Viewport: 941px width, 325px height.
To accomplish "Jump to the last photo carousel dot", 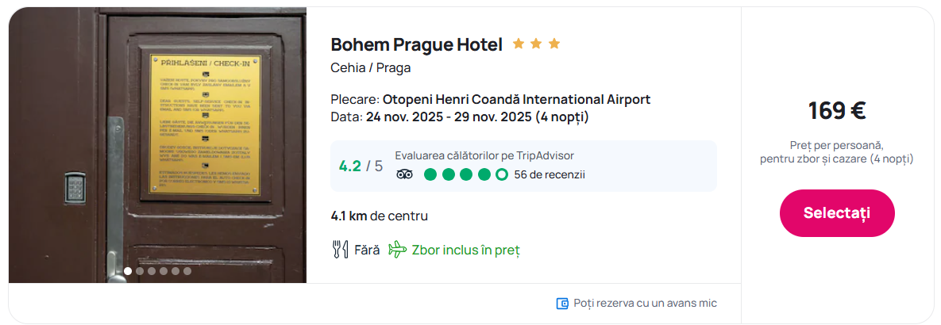I will coord(187,271).
